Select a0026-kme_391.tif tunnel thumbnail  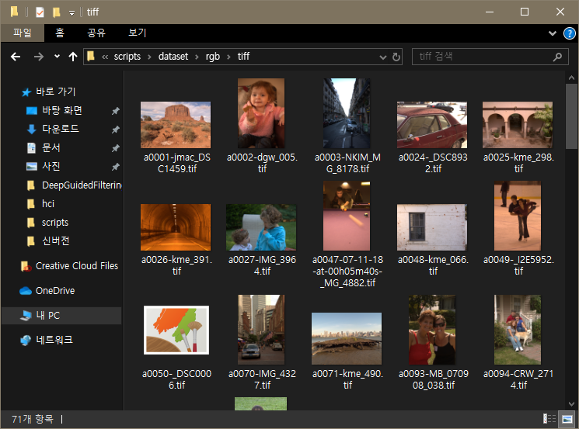[176, 227]
